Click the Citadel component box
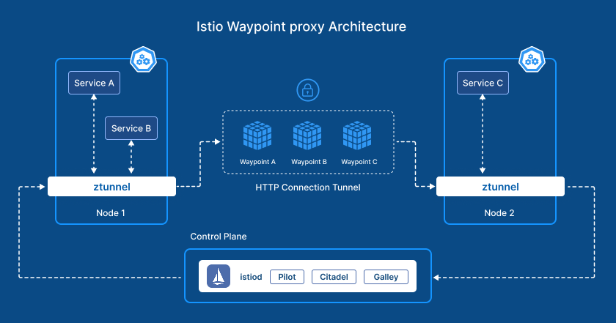Image resolution: width=616 pixels, height=323 pixels. 334,277
